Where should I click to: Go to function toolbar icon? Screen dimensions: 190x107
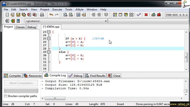click(x=78, y=15)
